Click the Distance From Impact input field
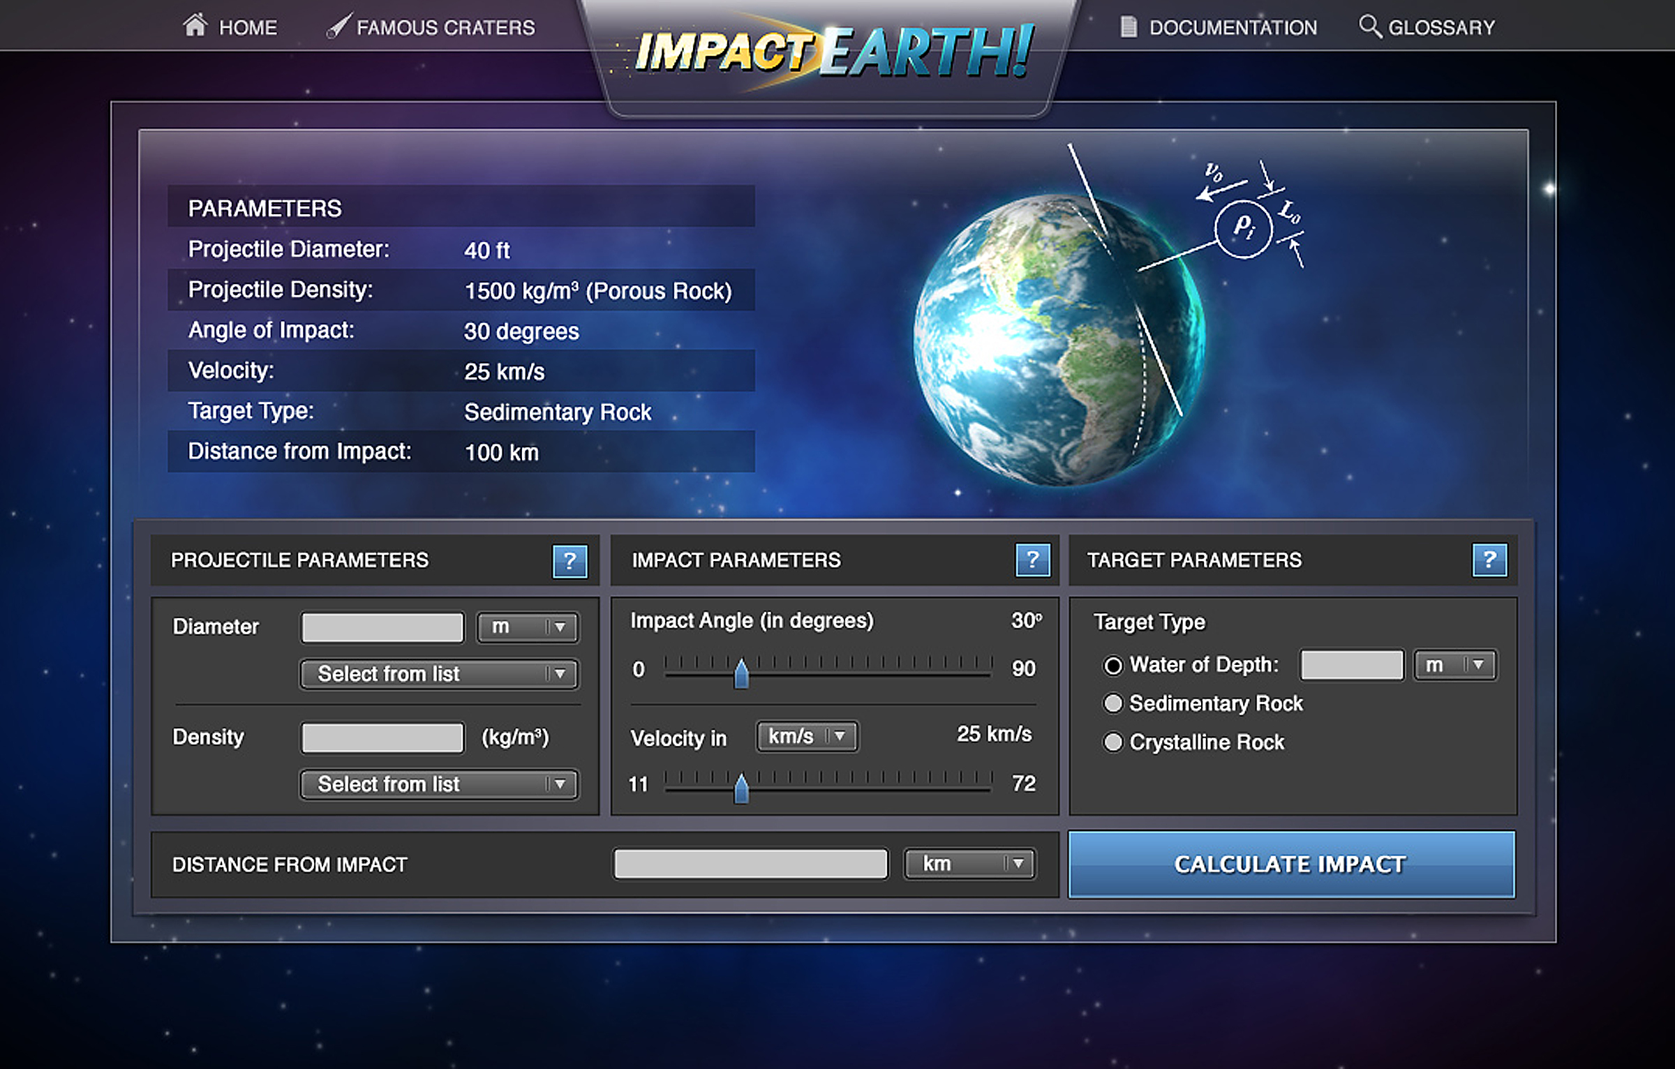Screen dimensions: 1675x1069 pyautogui.click(x=751, y=864)
